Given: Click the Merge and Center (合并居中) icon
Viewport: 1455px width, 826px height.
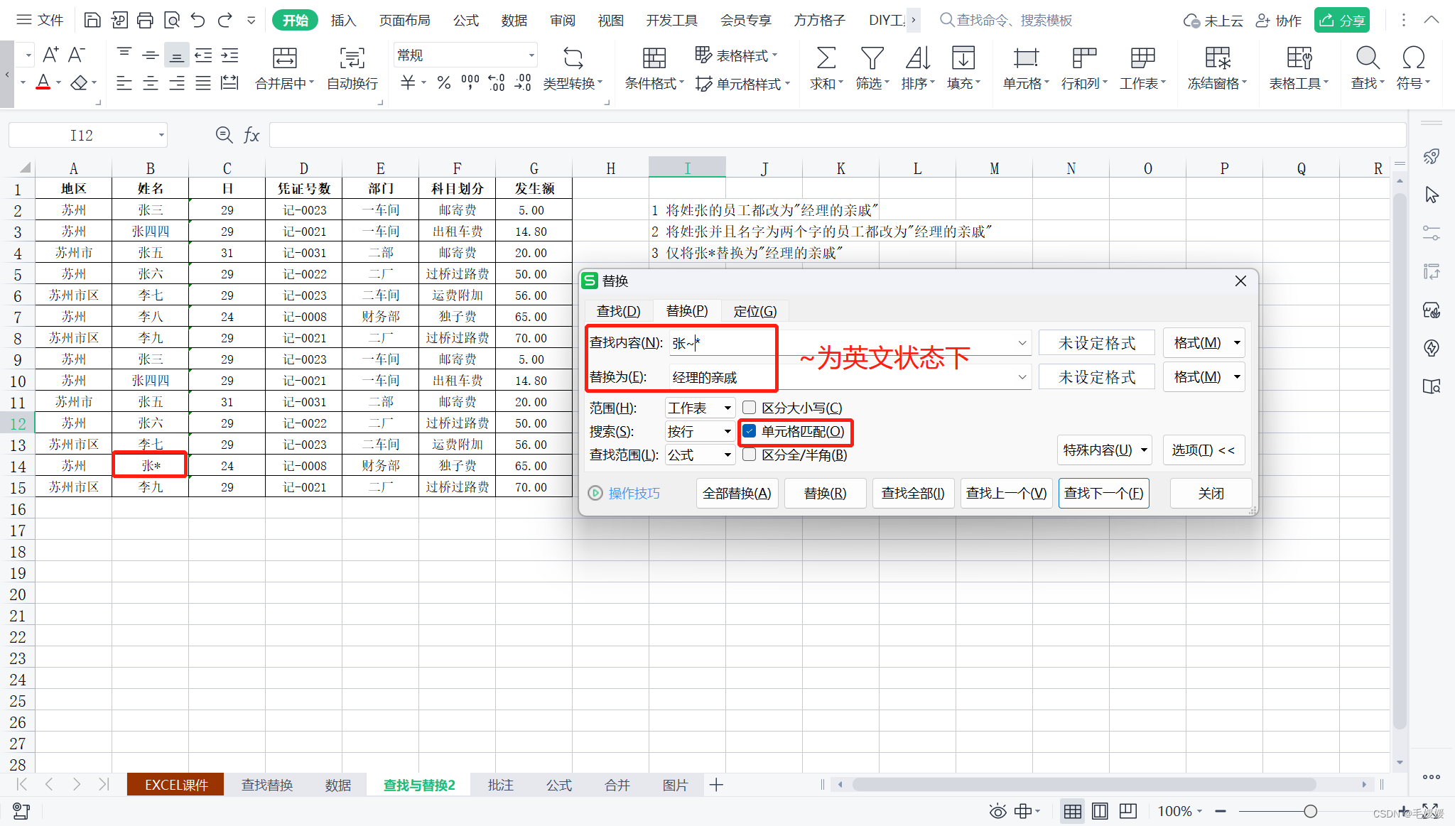Looking at the screenshot, I should pos(284,58).
